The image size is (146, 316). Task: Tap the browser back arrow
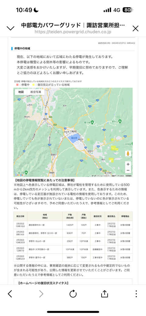click(10, 294)
